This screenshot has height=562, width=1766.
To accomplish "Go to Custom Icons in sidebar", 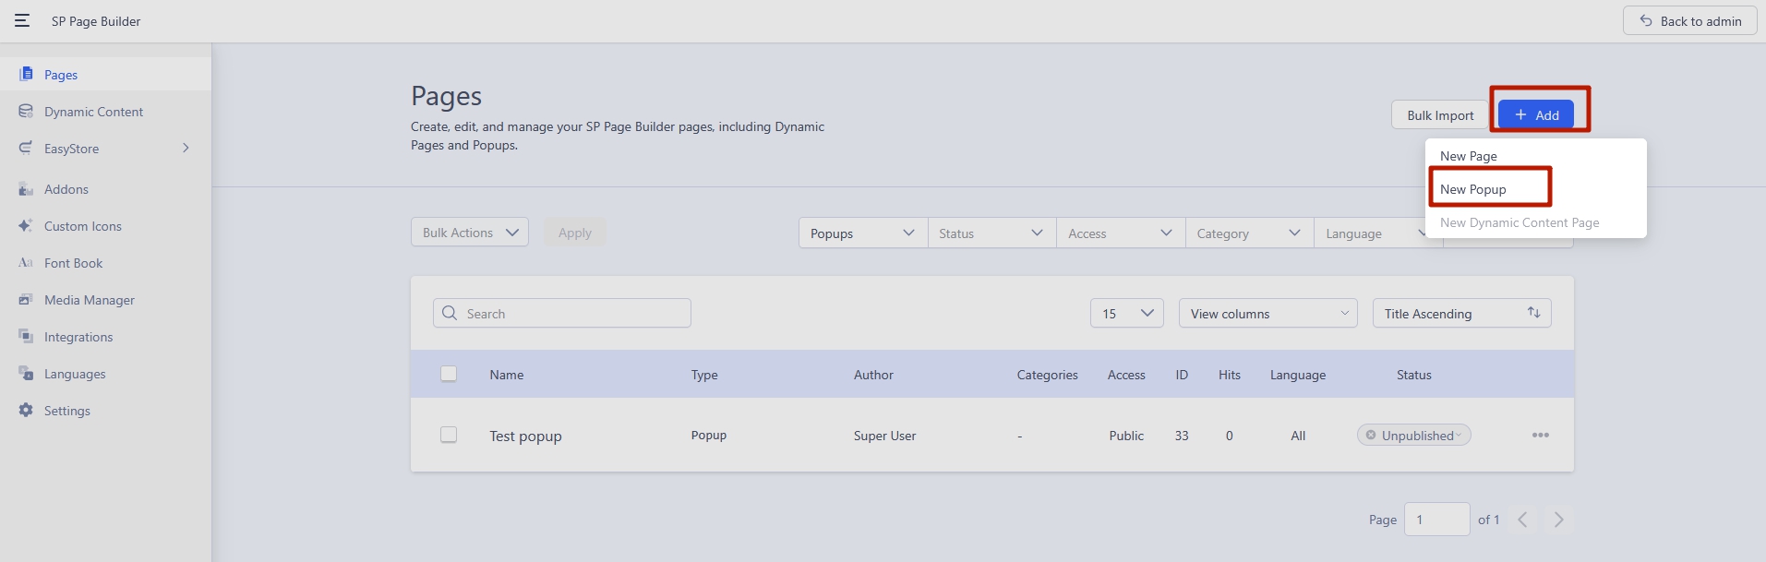I will (82, 226).
